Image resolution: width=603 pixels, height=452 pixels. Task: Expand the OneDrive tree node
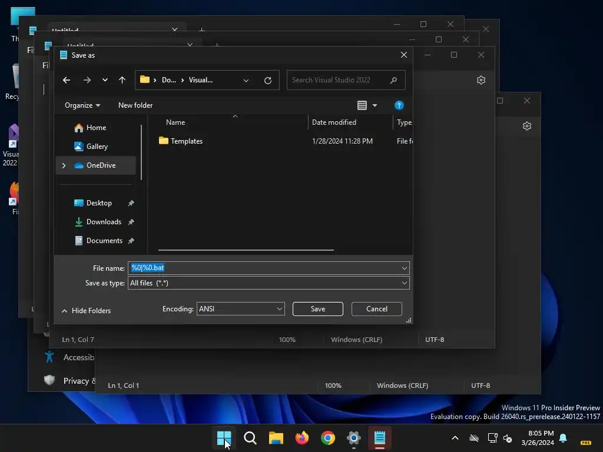[64, 165]
